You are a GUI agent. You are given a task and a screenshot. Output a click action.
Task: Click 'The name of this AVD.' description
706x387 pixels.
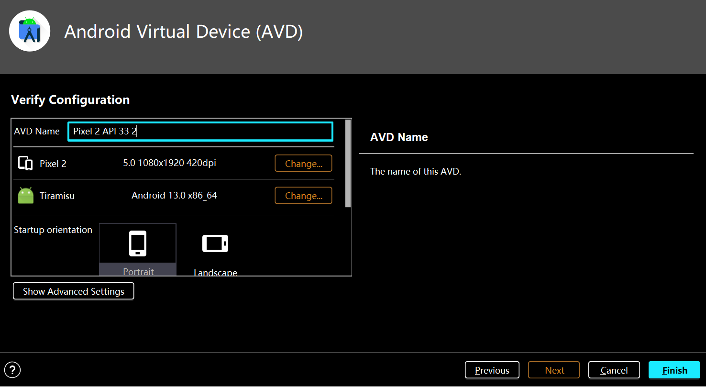pyautogui.click(x=416, y=171)
